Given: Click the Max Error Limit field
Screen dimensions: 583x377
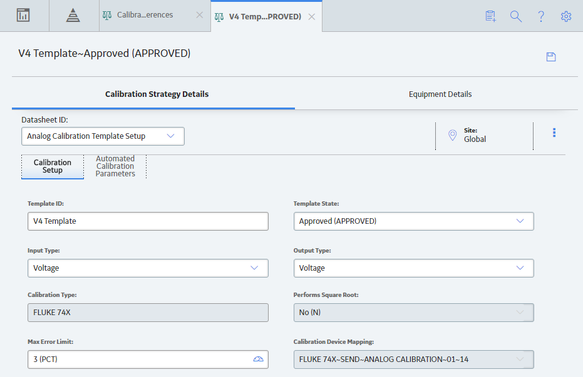Looking at the screenshot, I should (148, 359).
